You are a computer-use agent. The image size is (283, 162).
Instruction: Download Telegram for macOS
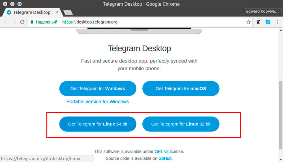pos(181,88)
